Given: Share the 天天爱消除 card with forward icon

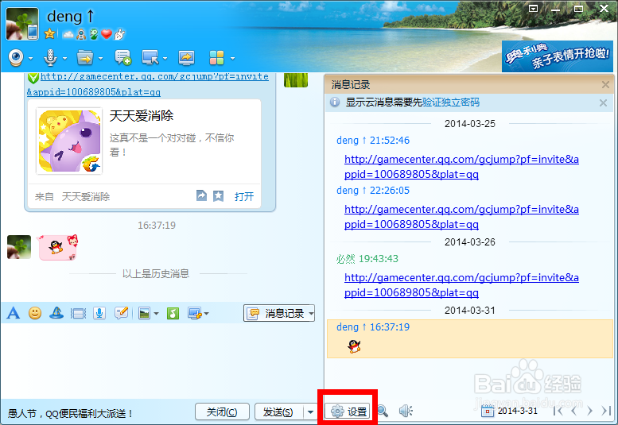Looking at the screenshot, I should coord(201,195).
